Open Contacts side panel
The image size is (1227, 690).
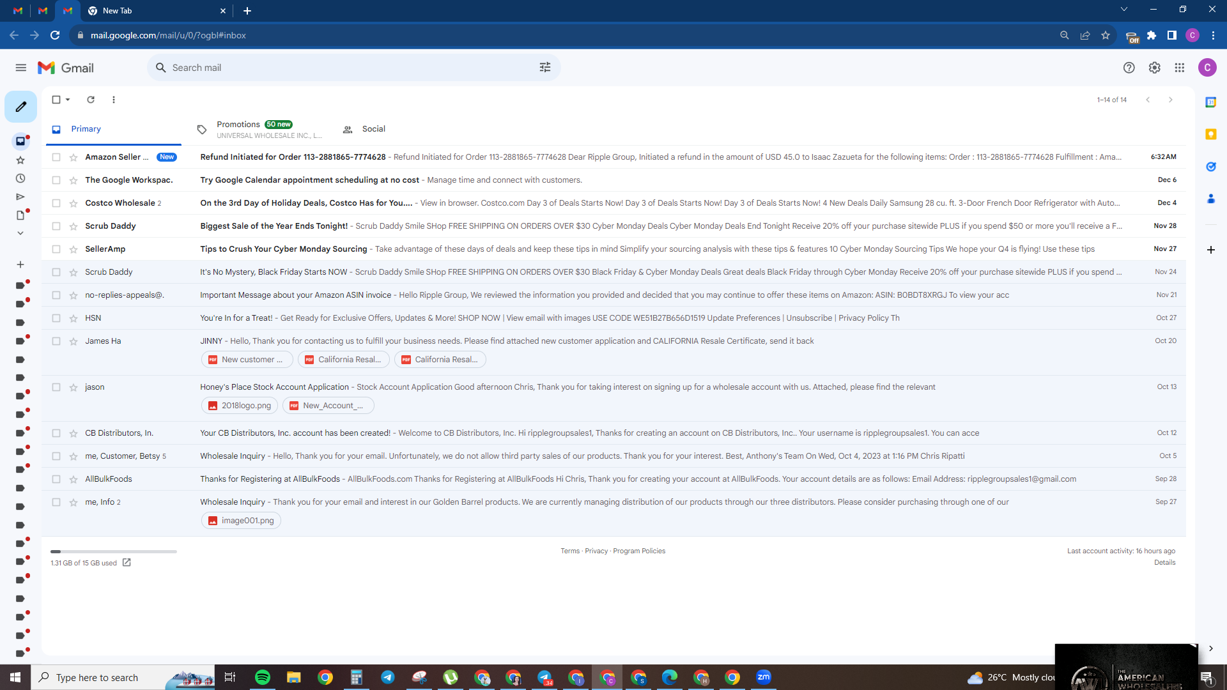(1210, 199)
